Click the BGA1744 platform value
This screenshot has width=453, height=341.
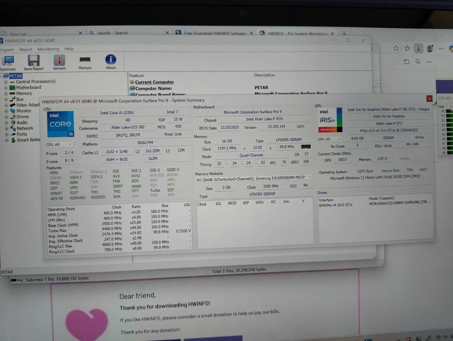click(x=145, y=142)
